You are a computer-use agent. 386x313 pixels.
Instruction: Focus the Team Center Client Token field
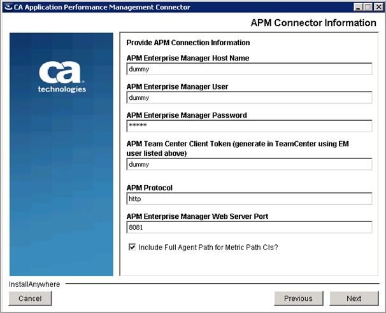point(249,164)
